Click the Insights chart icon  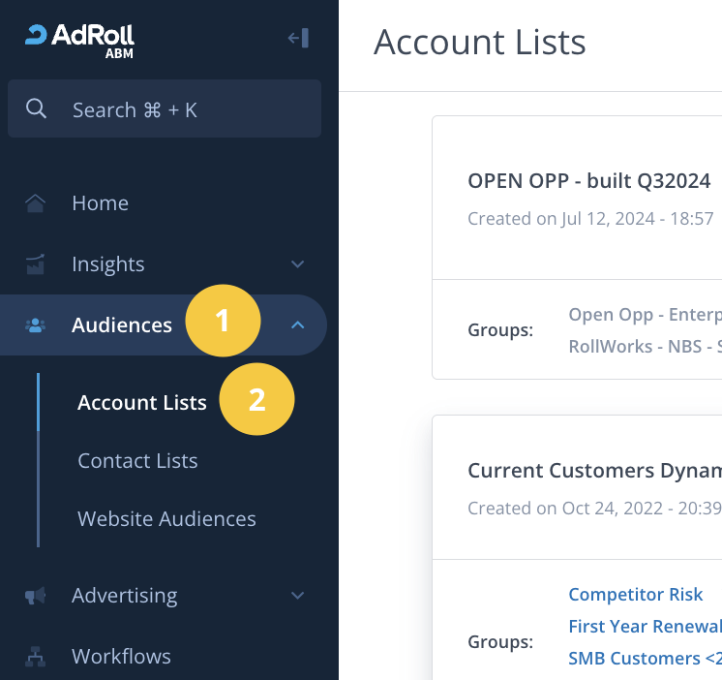pyautogui.click(x=36, y=264)
